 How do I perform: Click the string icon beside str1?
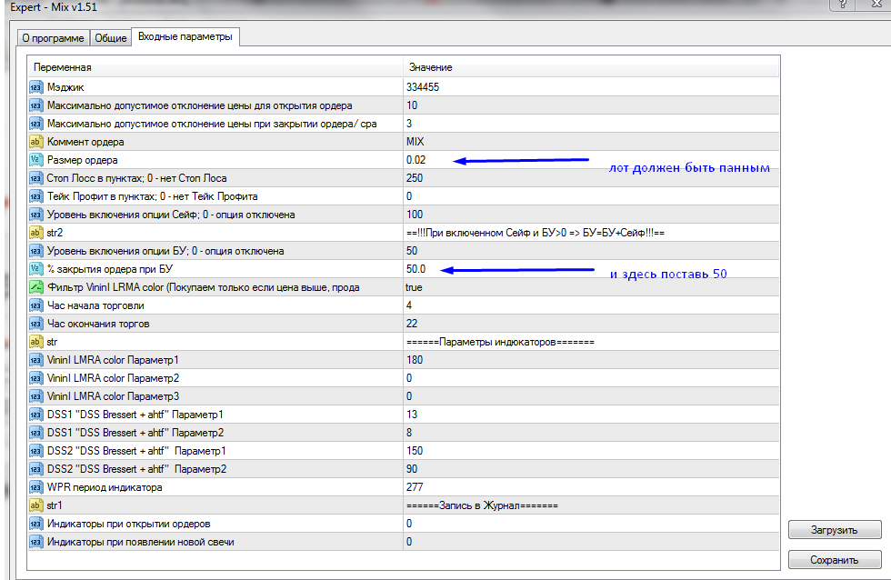click(x=35, y=505)
